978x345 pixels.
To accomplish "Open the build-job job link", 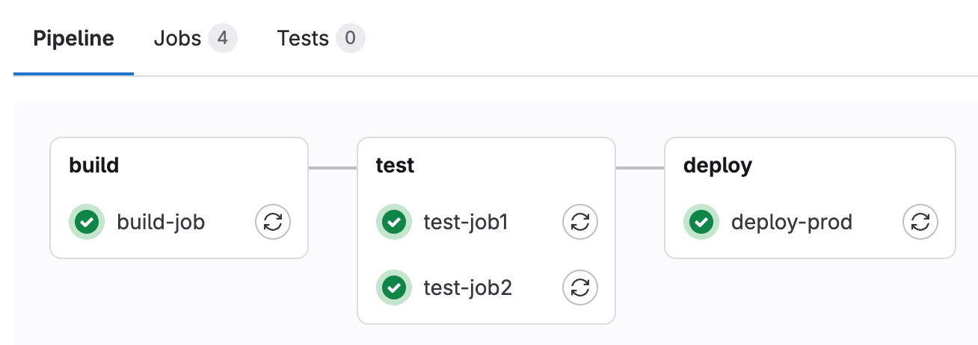I will (161, 222).
